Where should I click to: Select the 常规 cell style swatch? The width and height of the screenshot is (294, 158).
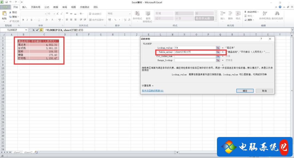click(164, 13)
